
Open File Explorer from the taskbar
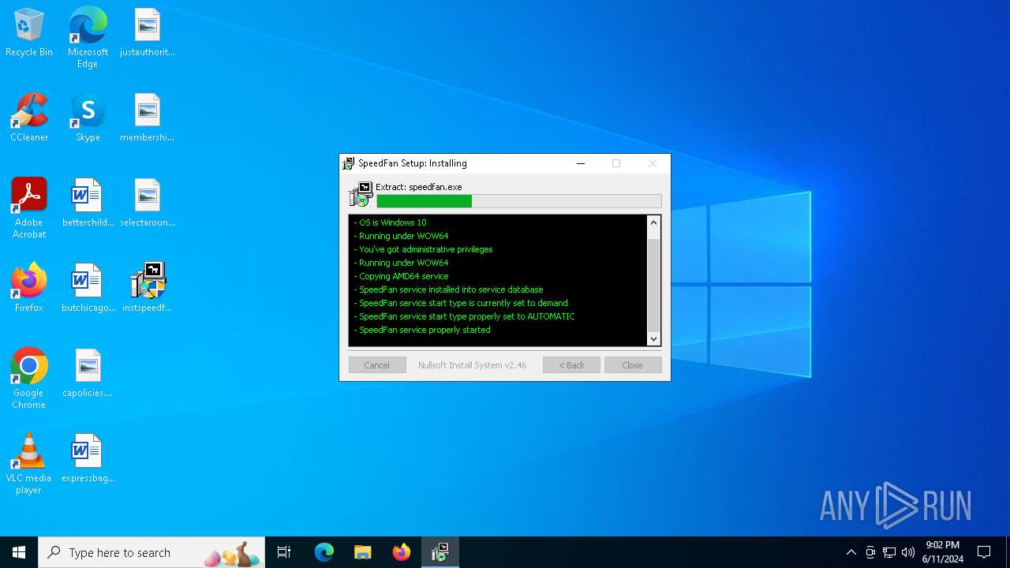click(362, 552)
